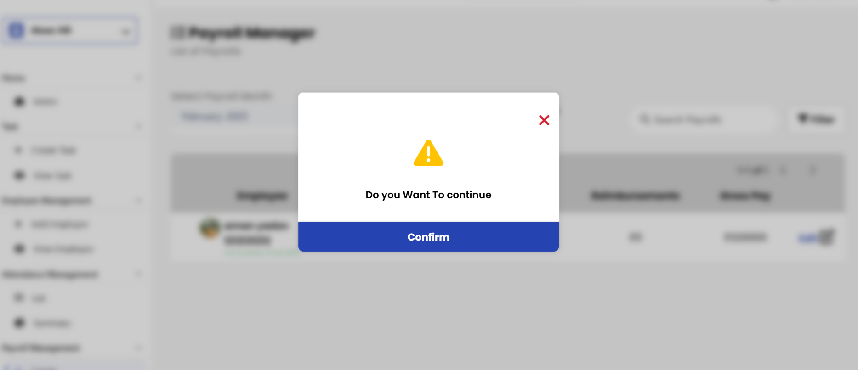Click the employee avatar in the payroll row
This screenshot has width=858, height=370.
(210, 228)
